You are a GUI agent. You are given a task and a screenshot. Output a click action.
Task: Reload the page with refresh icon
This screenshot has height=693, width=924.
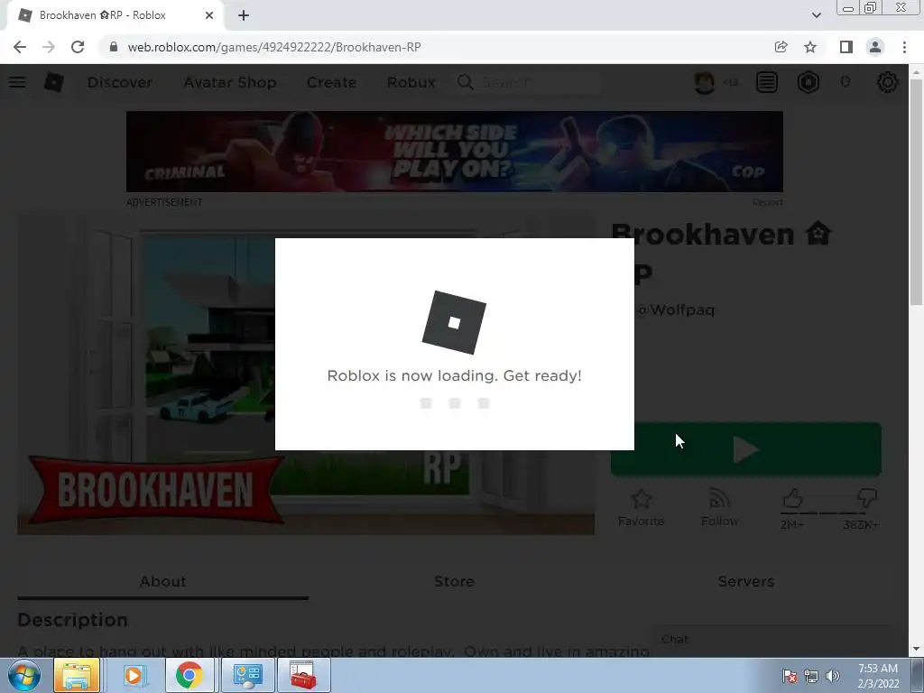click(78, 47)
